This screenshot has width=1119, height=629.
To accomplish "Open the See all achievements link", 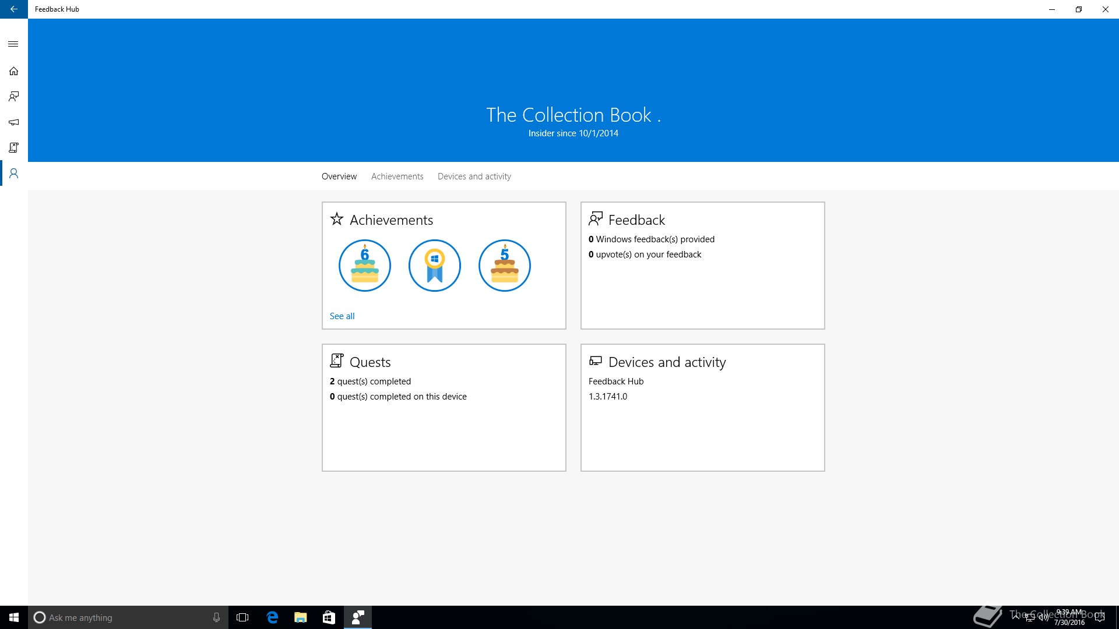I will tap(342, 316).
